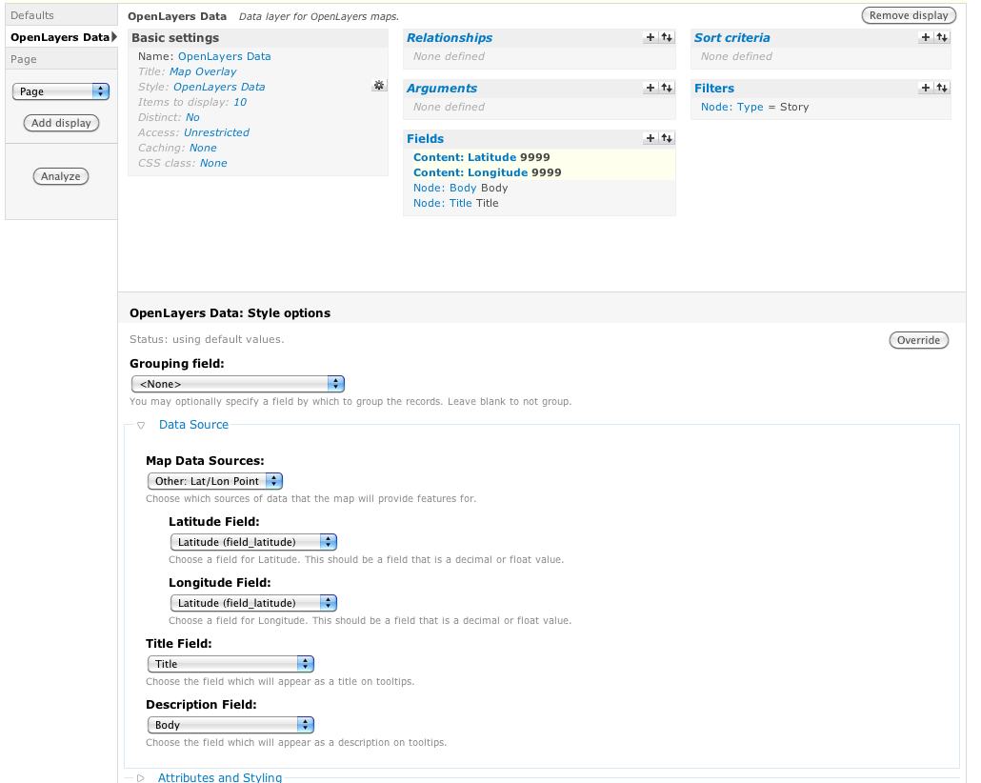Rearrange sort criteria using arrows icon
981x783 pixels.
point(942,37)
